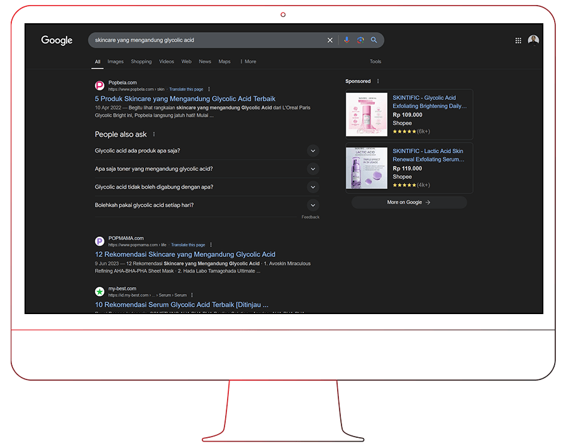This screenshot has height=446, width=566.
Task: Click the pink SKINTIFIC Glycolic Acid product thumbnail
Action: (367, 114)
